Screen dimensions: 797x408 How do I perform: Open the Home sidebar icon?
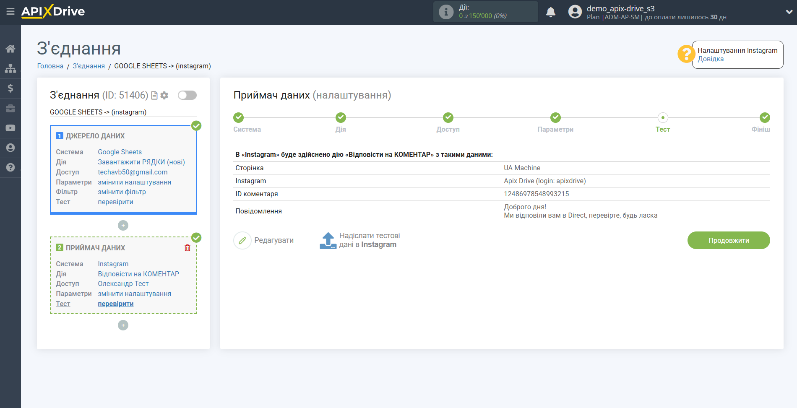coord(10,49)
